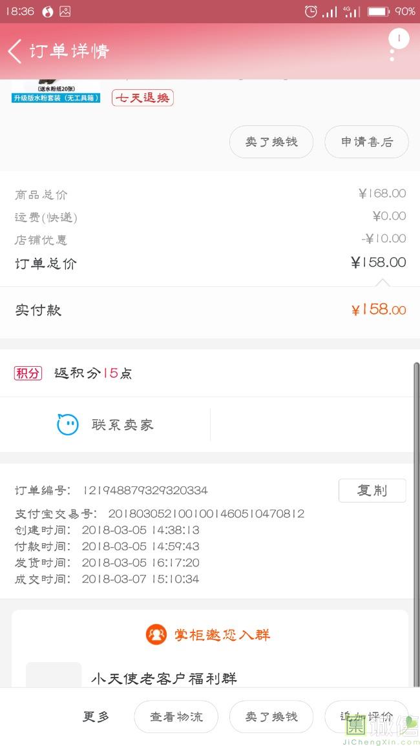Tap the alarm clock status icon
The height and width of the screenshot is (746, 420).
click(311, 11)
